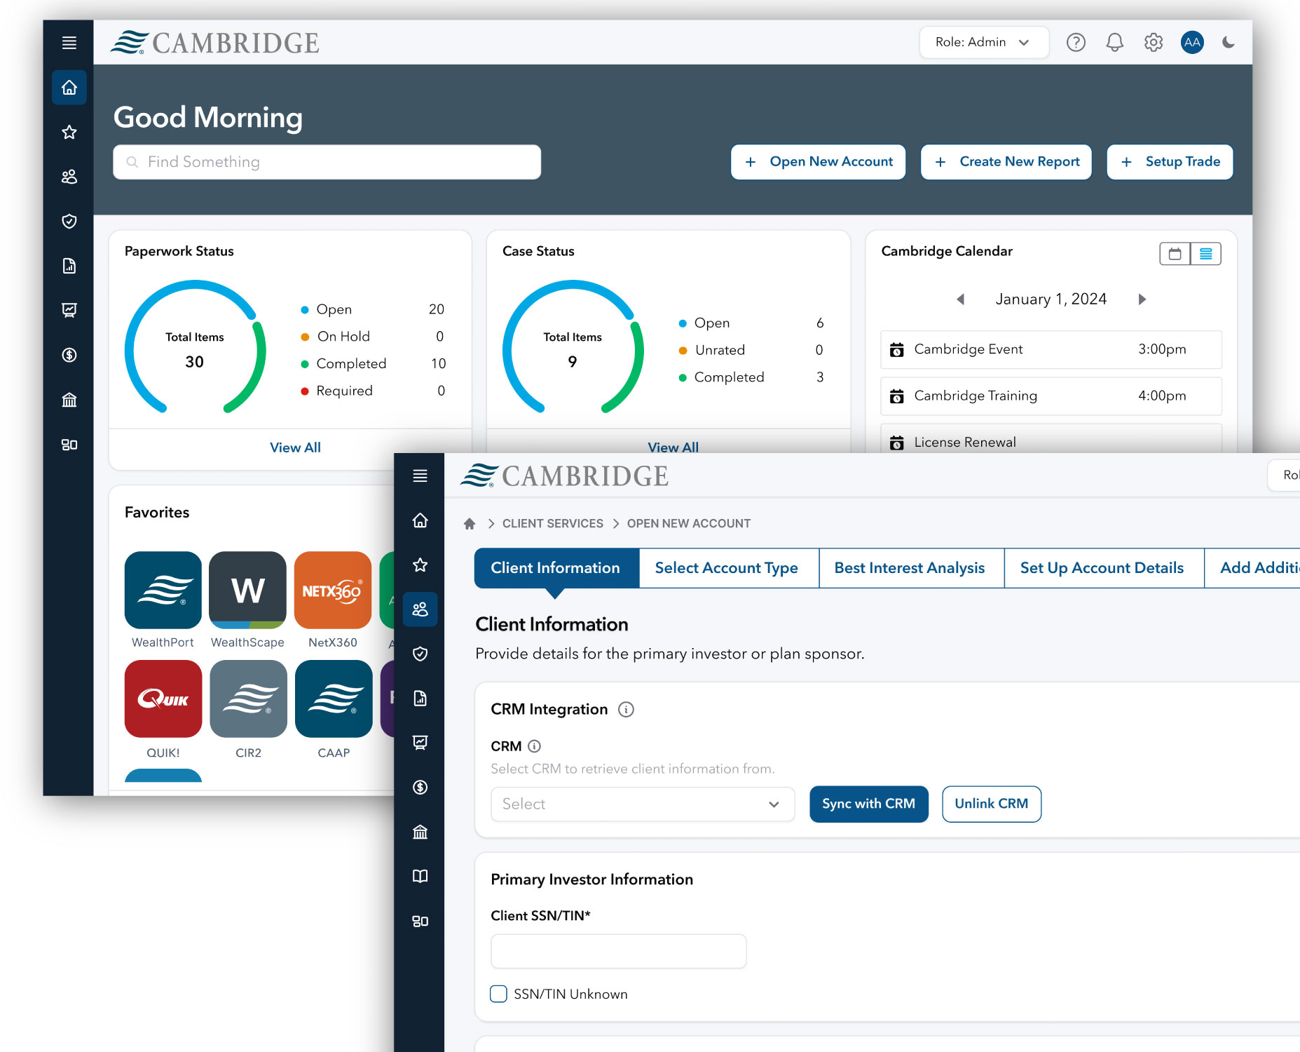Open Cambridge Event calendar entry
Image resolution: width=1300 pixels, height=1052 pixels.
coord(1051,349)
